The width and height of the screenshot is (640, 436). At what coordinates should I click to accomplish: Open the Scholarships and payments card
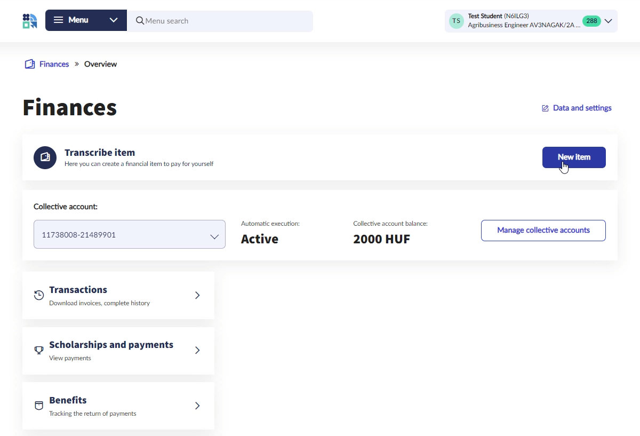click(118, 351)
